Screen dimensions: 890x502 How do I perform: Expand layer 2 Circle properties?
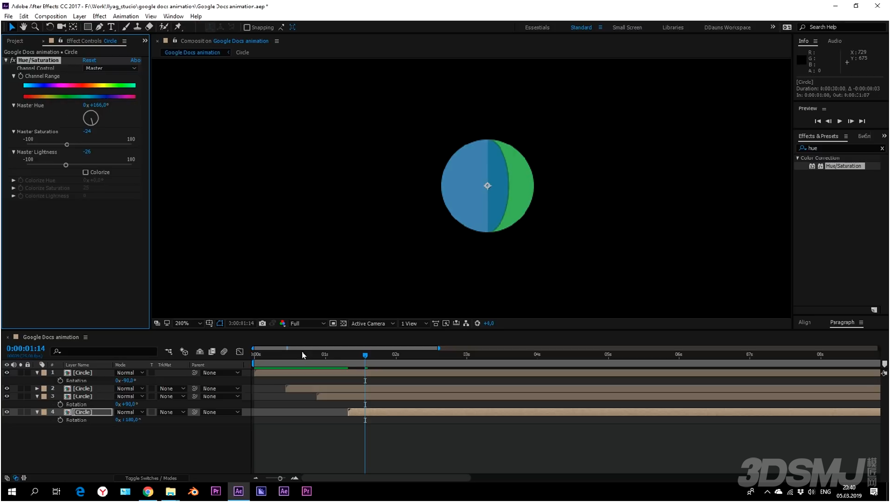(37, 389)
